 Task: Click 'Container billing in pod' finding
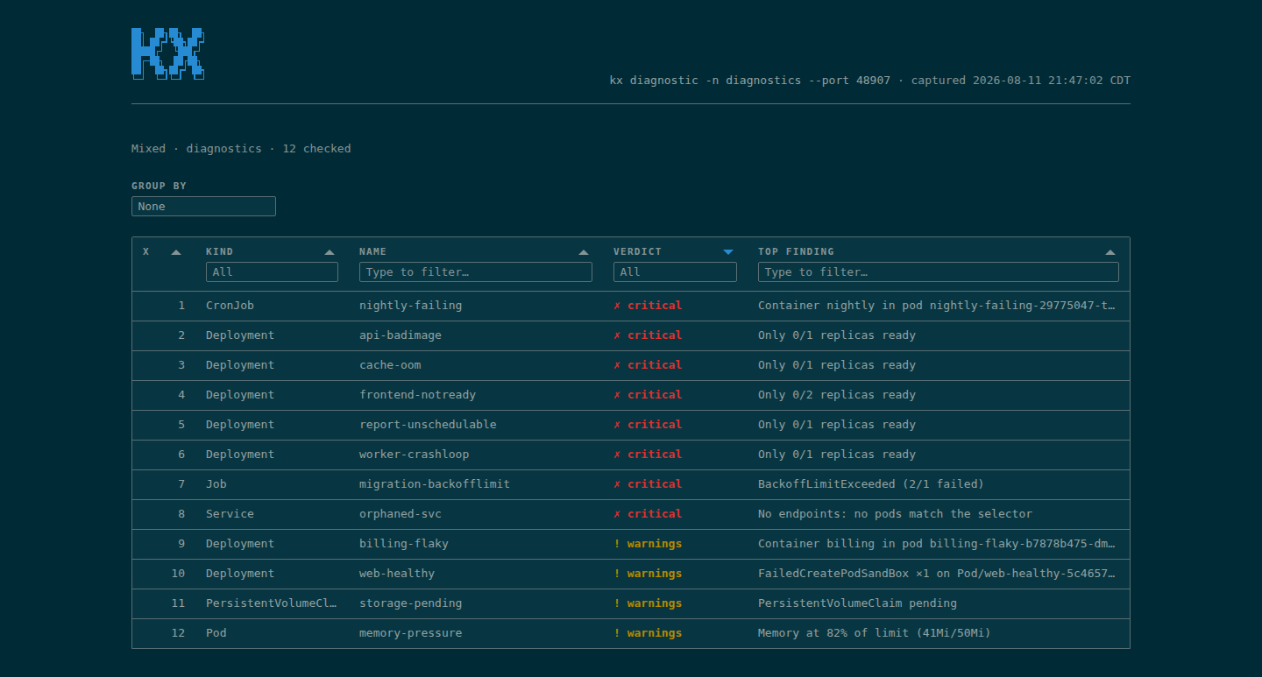(x=938, y=544)
